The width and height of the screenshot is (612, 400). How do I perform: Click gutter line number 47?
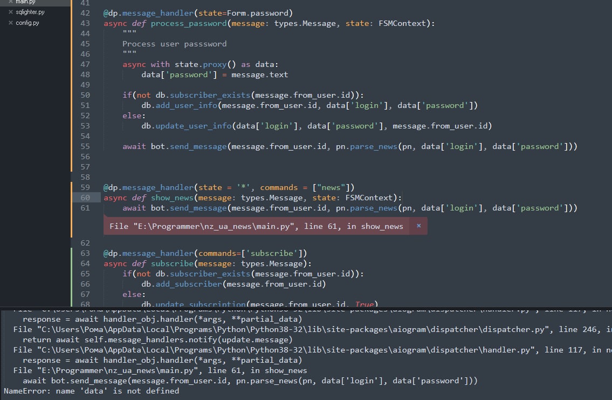(x=85, y=64)
